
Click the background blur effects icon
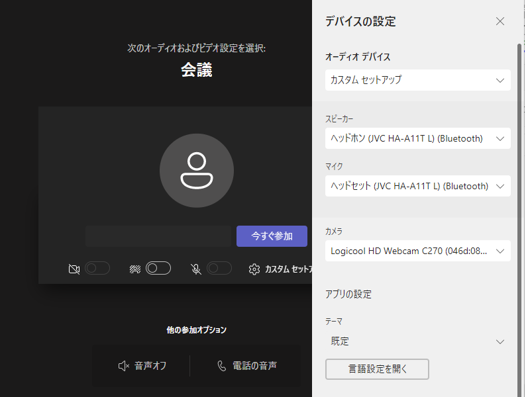tap(135, 269)
